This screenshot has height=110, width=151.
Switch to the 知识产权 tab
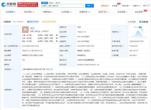[104, 12]
